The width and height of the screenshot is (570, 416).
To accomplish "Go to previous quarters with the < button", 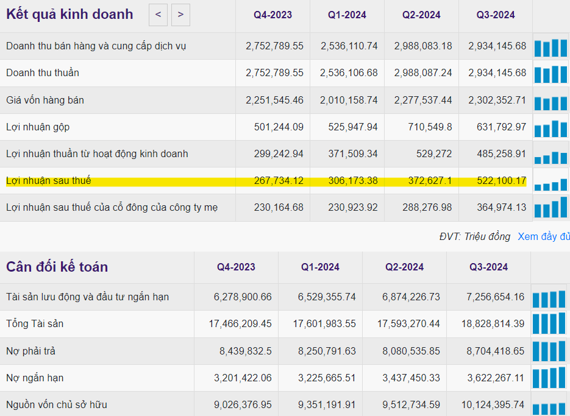I will 158,15.
